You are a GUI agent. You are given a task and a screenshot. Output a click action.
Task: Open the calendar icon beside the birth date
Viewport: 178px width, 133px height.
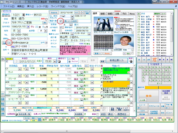click(28, 27)
